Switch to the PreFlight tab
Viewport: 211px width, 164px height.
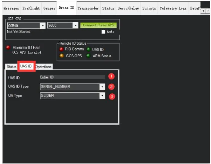[x=31, y=8]
